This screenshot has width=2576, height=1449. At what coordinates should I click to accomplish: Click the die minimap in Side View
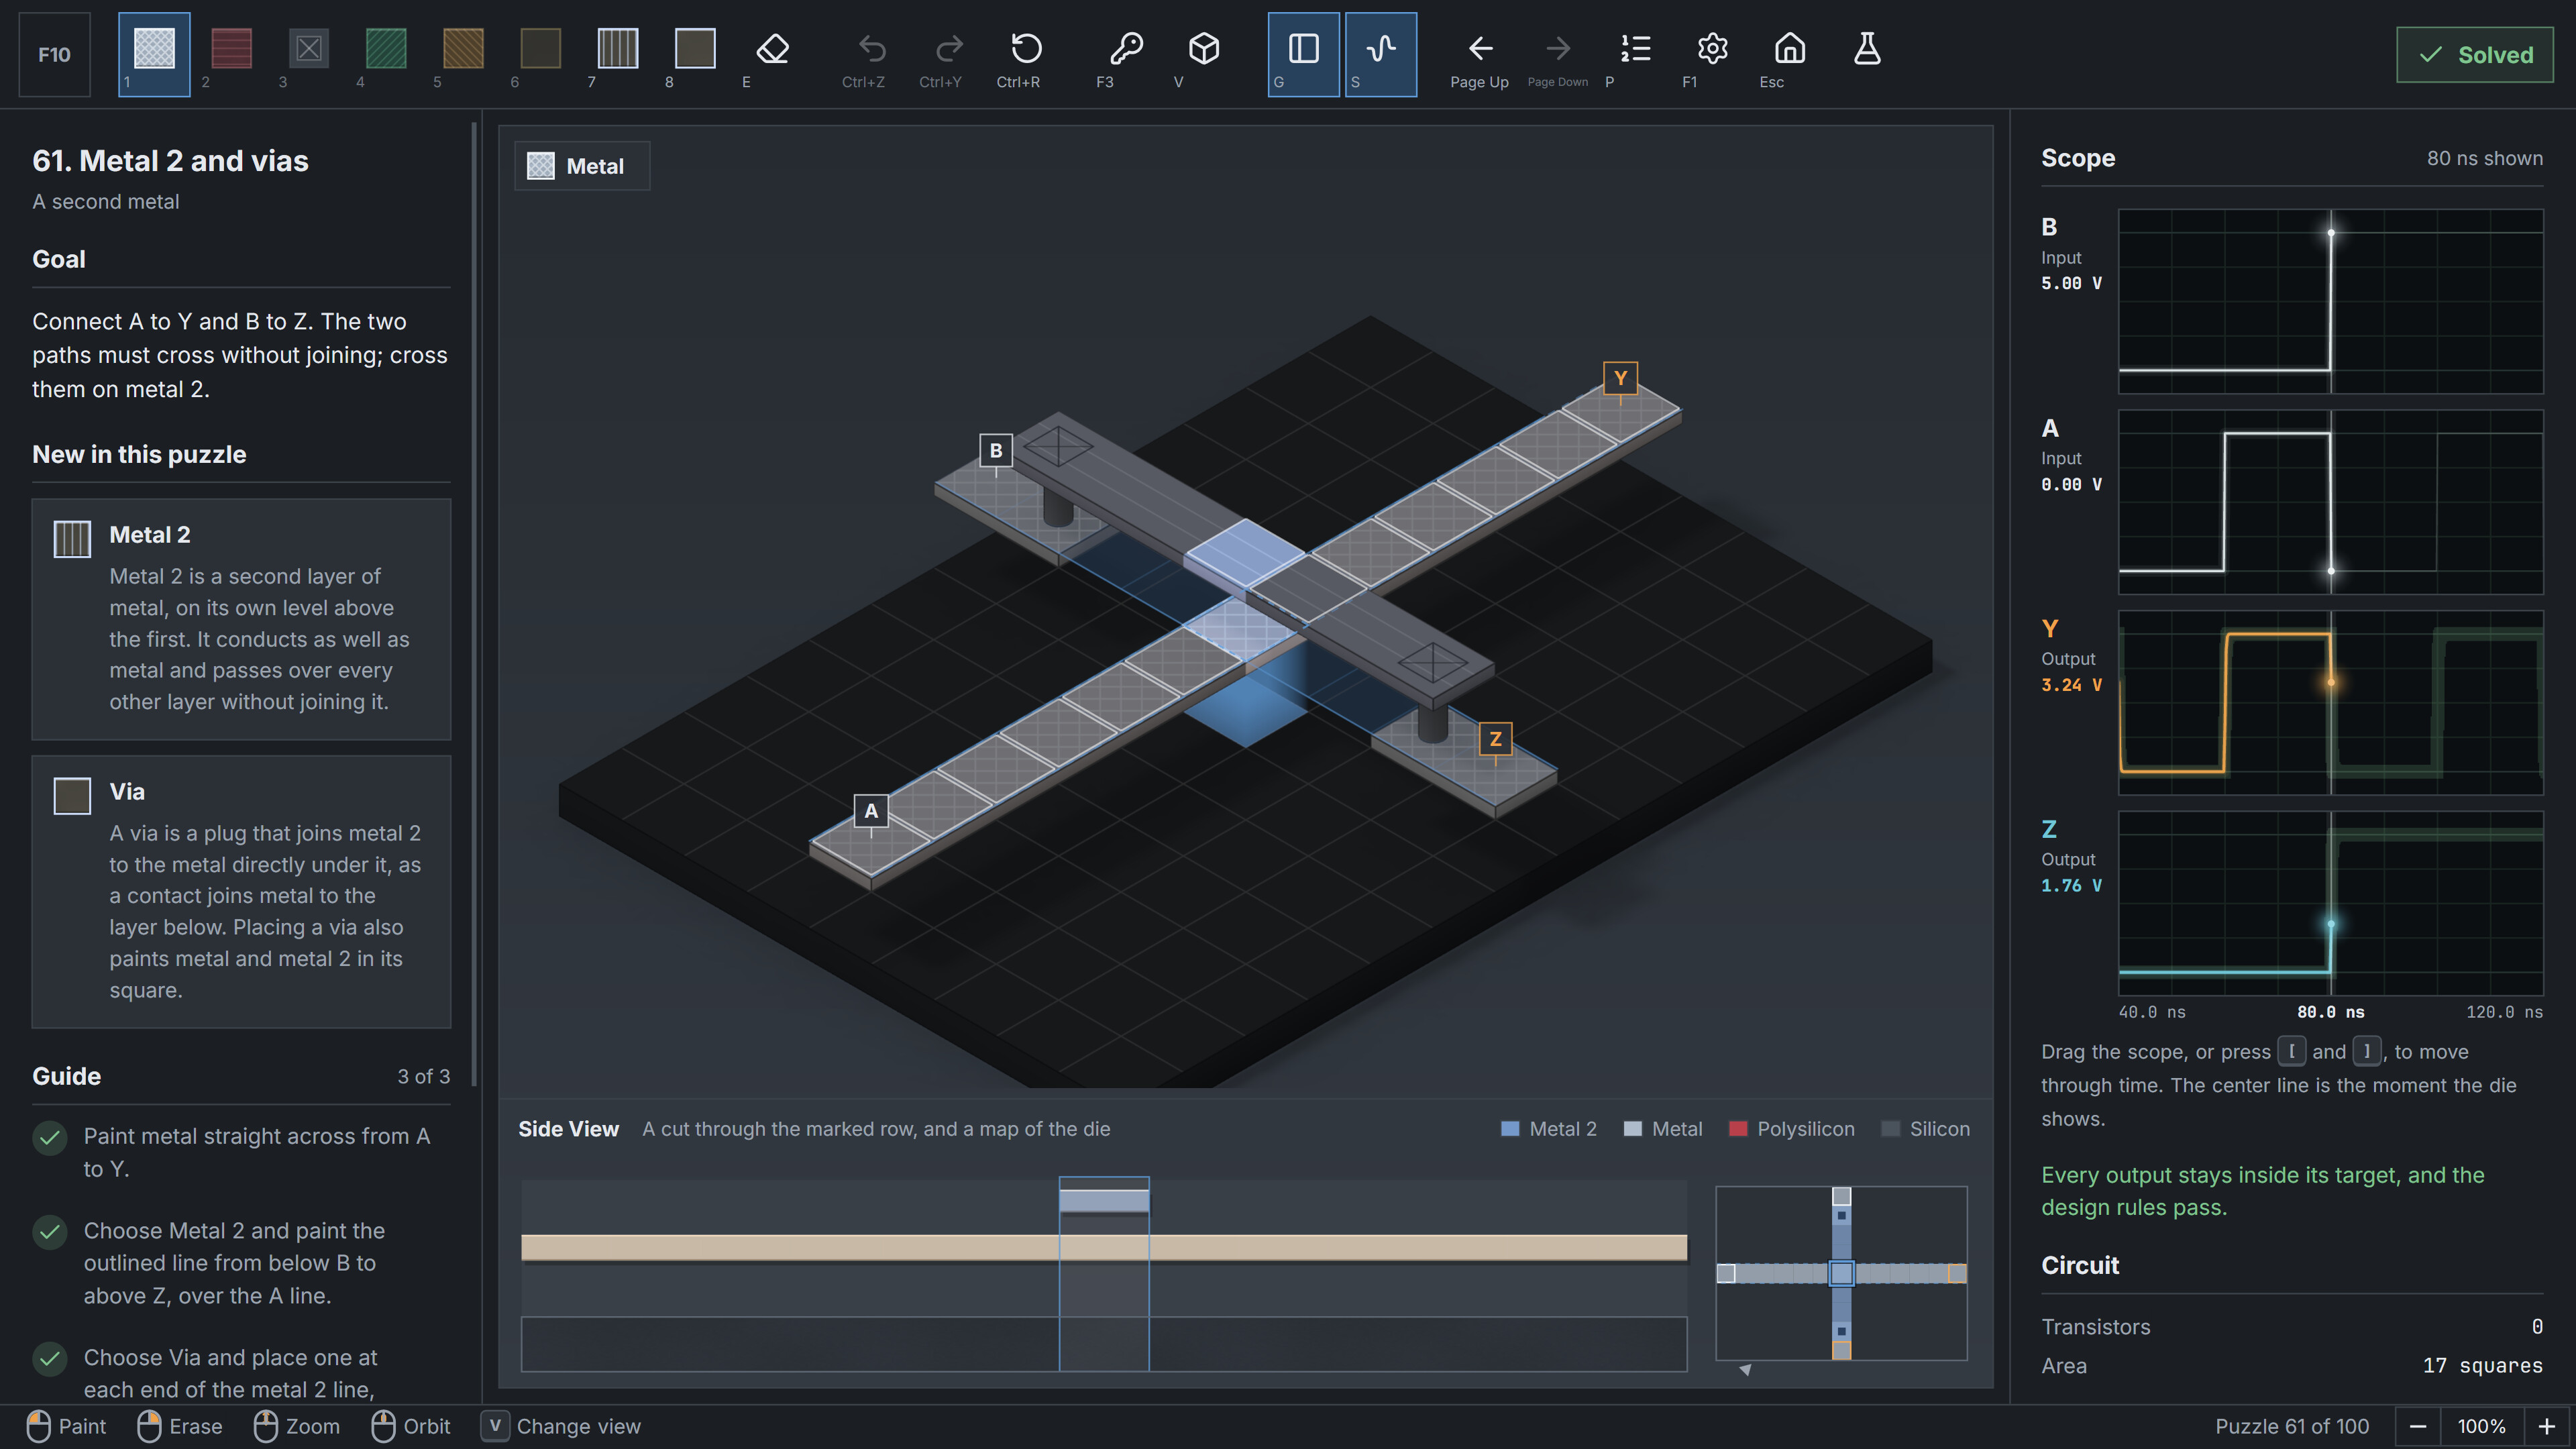[x=1841, y=1273]
